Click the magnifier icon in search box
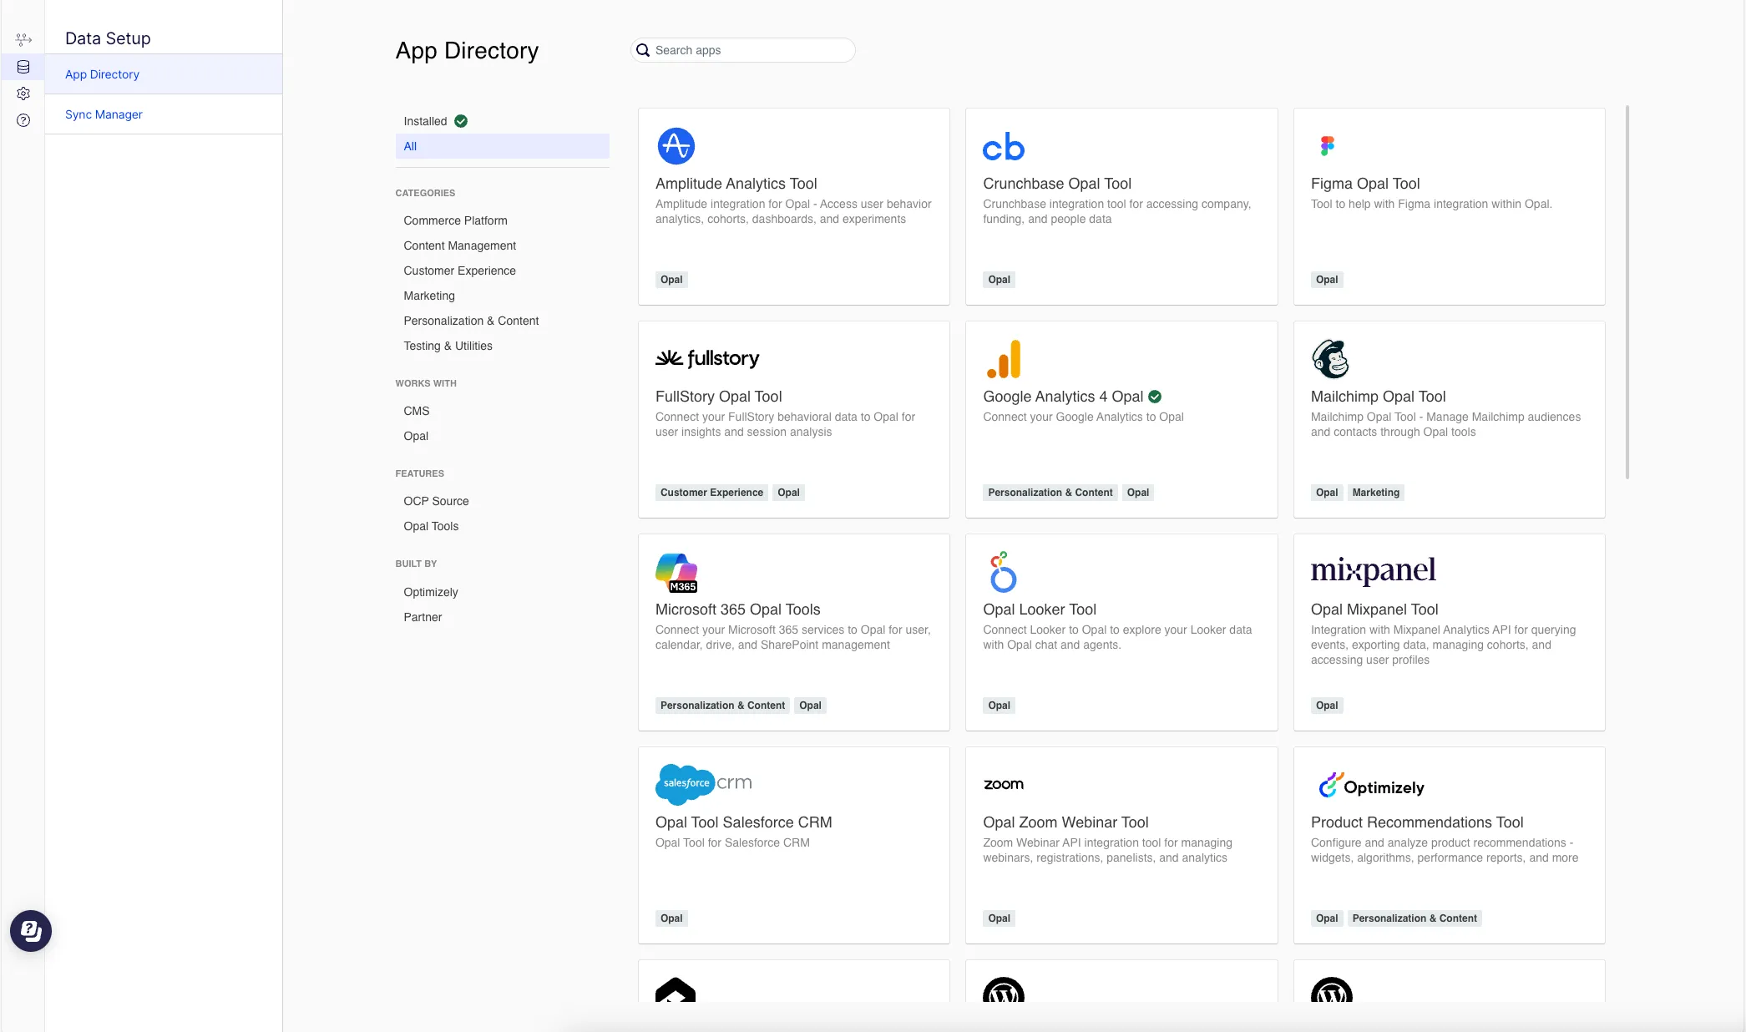This screenshot has width=1746, height=1032. pyautogui.click(x=643, y=50)
